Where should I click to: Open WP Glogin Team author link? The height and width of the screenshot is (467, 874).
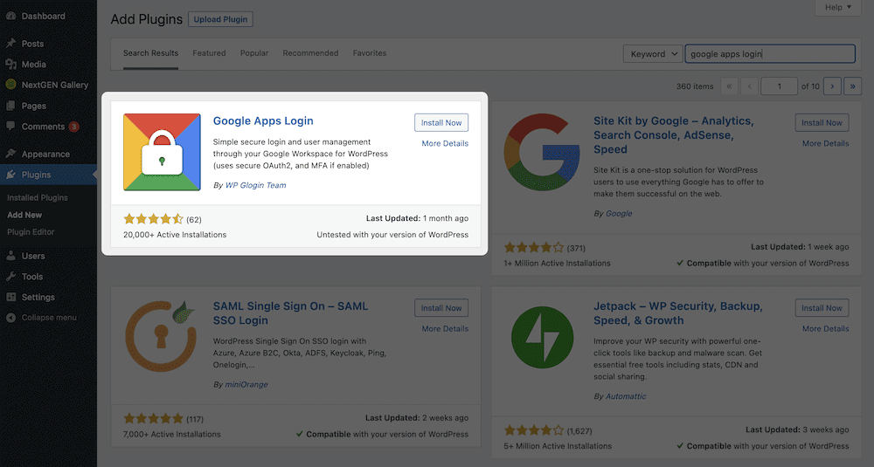coord(255,185)
